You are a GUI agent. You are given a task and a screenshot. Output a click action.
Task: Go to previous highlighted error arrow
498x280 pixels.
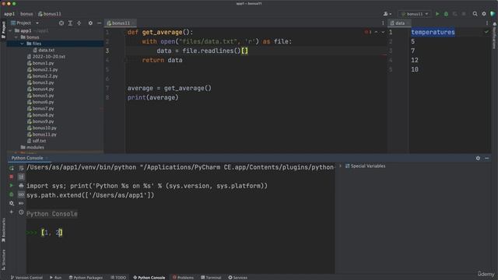376,33
